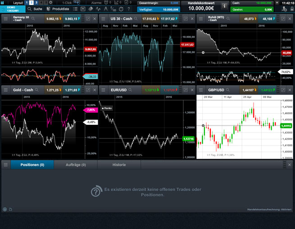Open US 30 - Cash panel menu
Viewport: 295px width, 229px height.
103,18
